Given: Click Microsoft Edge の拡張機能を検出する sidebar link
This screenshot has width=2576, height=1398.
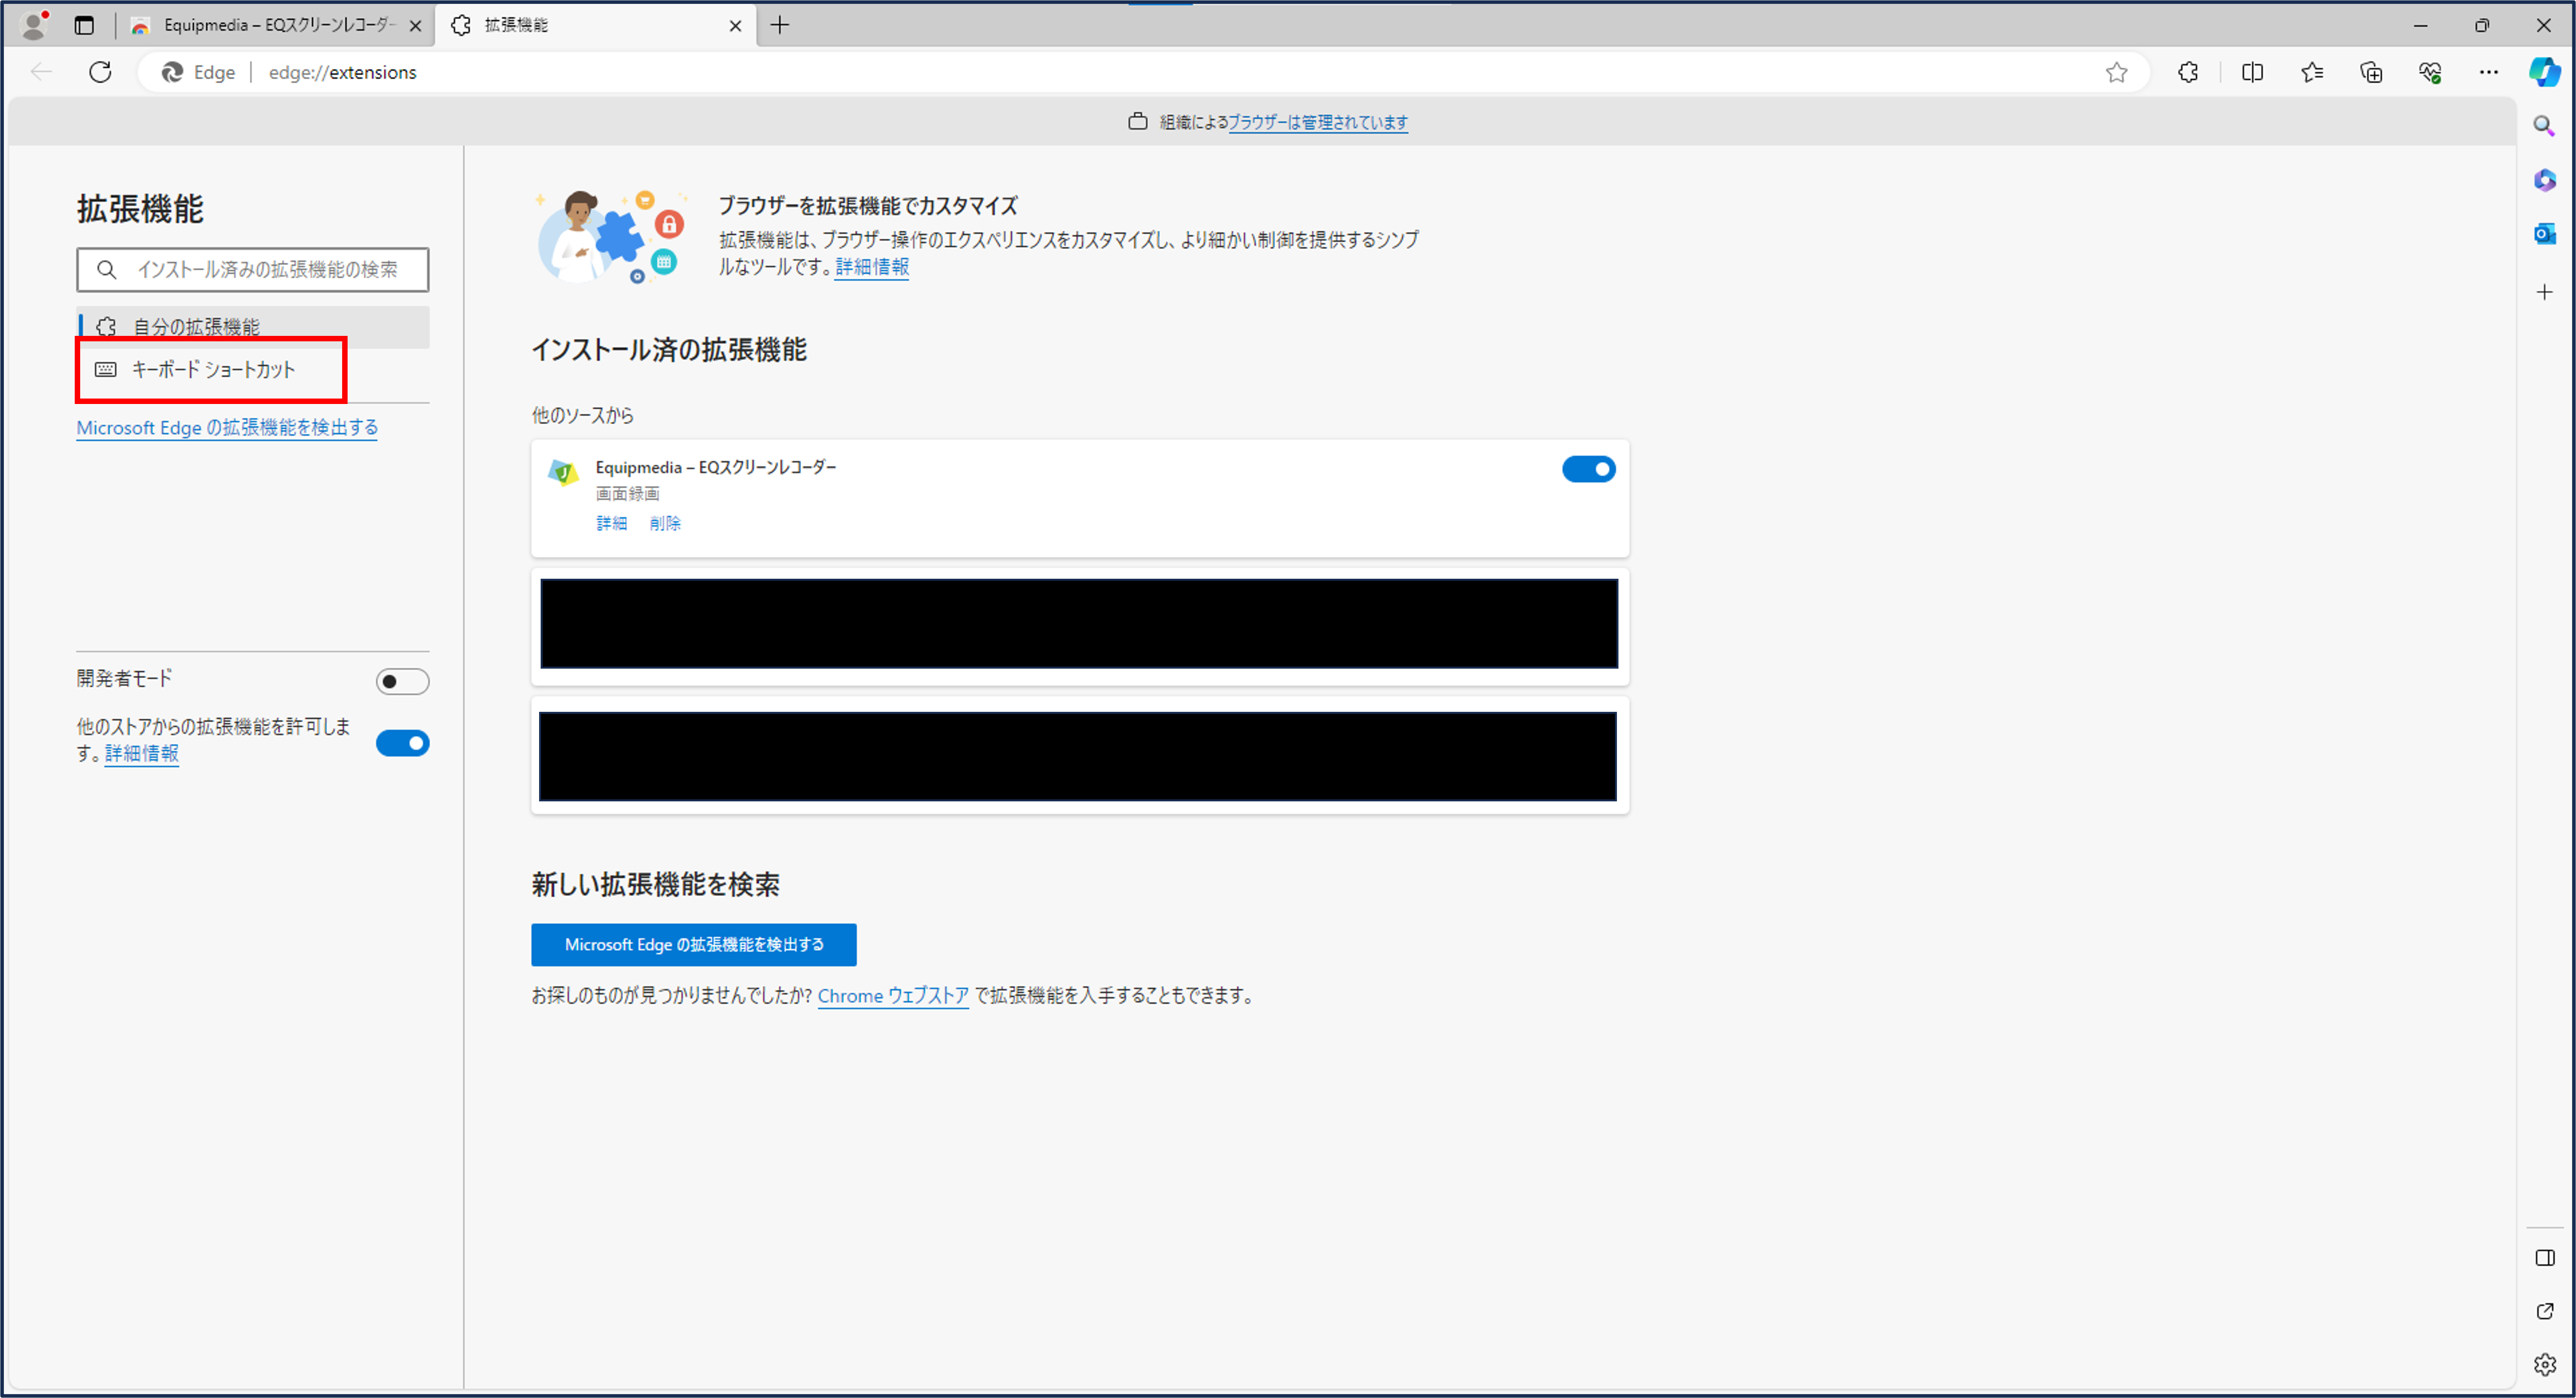Looking at the screenshot, I should (x=227, y=428).
